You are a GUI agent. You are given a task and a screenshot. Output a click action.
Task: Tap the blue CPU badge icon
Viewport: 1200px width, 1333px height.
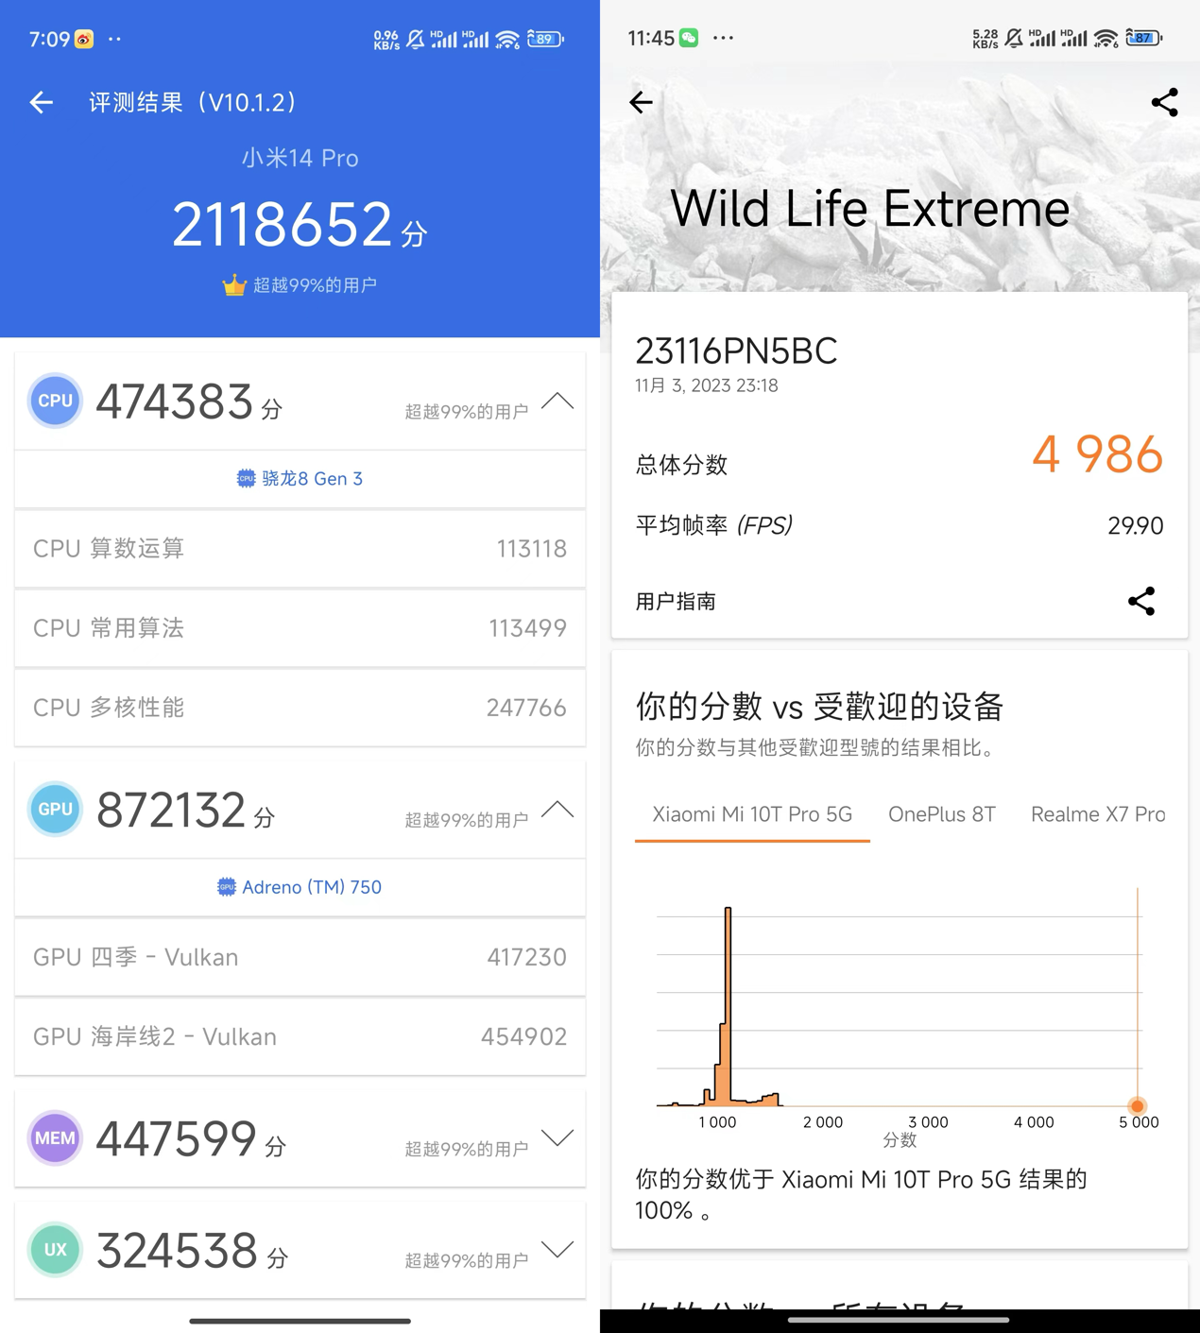coord(55,401)
